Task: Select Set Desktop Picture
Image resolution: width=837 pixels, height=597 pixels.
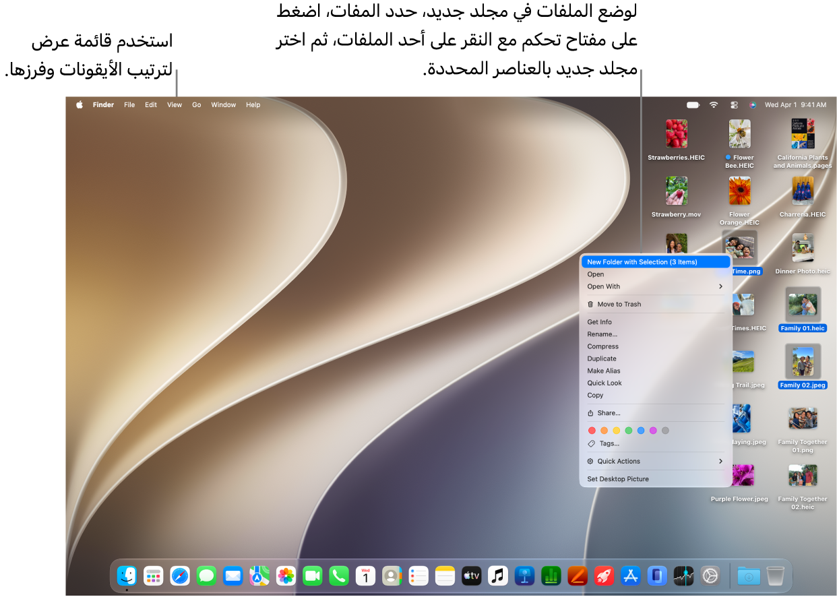Action: coord(656,479)
